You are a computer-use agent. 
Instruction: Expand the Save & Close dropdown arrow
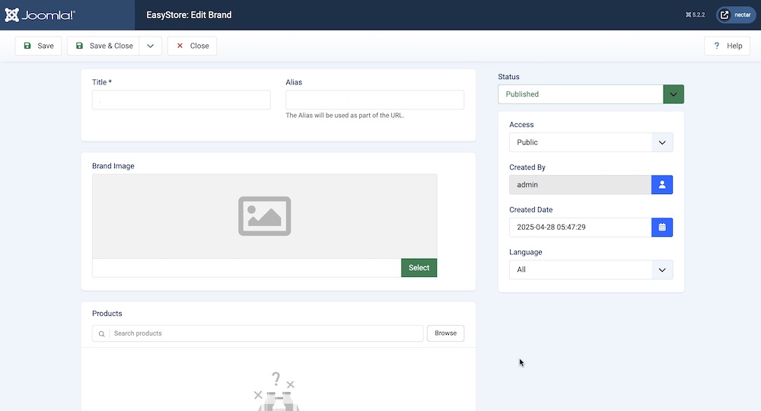151,46
